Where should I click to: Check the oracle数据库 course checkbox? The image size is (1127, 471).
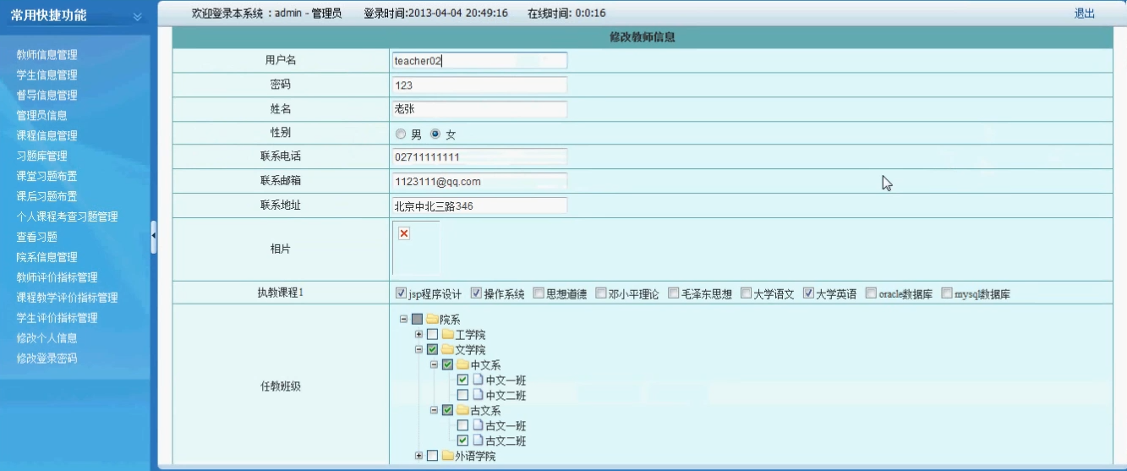872,293
